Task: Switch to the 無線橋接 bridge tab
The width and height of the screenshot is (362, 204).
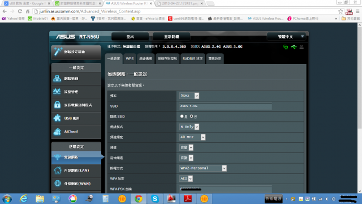Action: pos(145,59)
